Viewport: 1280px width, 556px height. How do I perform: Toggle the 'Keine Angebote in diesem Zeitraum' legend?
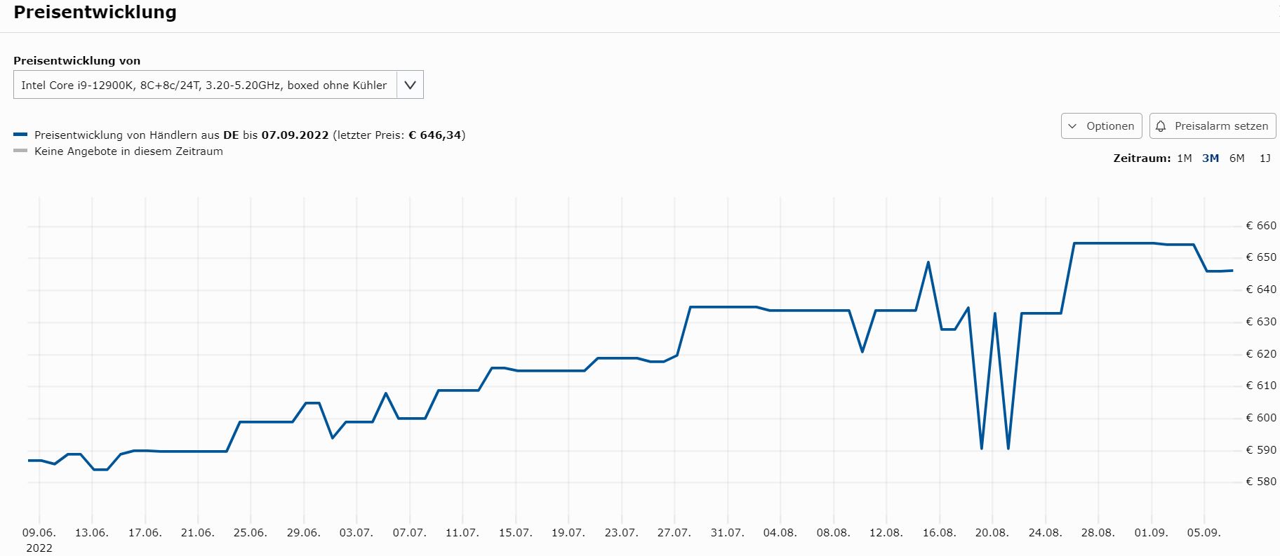[128, 151]
